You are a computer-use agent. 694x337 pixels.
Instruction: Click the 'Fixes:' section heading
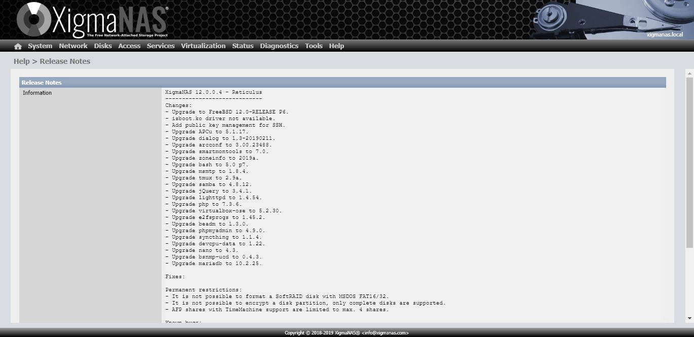click(175, 277)
